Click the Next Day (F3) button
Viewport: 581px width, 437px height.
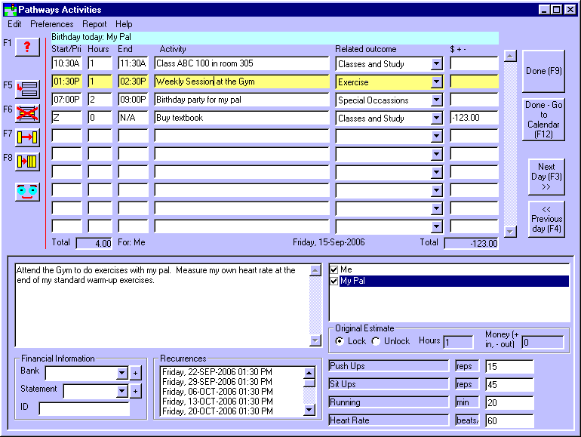(x=546, y=177)
